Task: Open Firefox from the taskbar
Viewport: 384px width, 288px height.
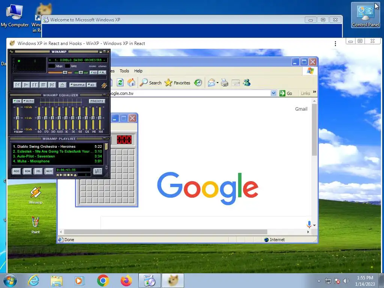Action: pos(126,280)
